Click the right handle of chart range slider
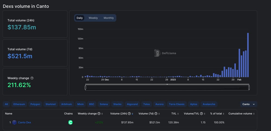 coord(249,88)
